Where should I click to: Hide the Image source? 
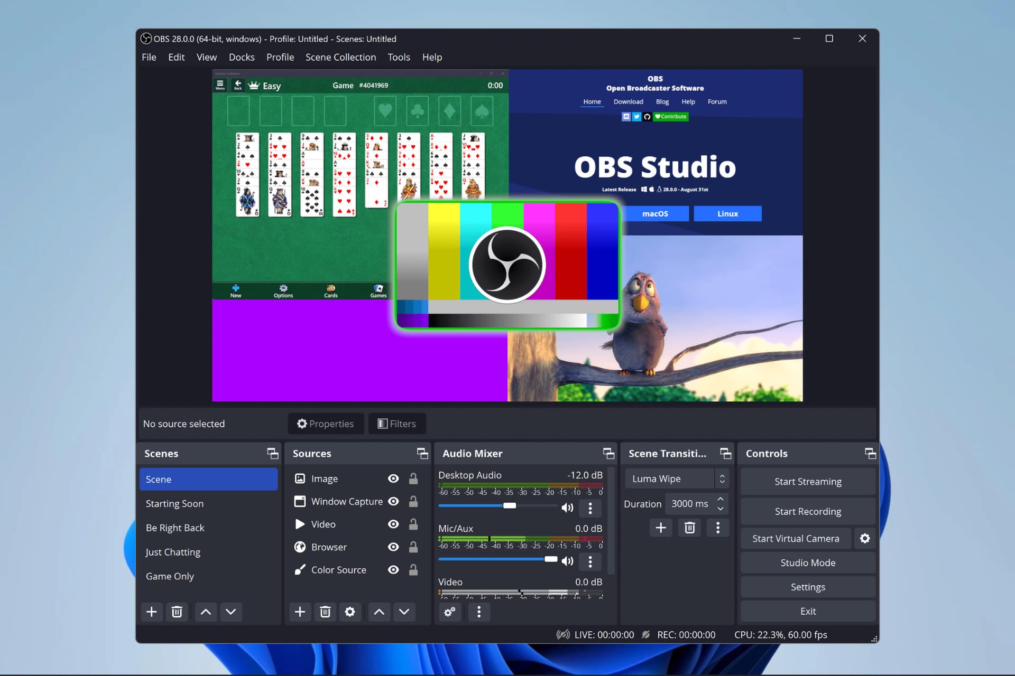click(x=393, y=478)
